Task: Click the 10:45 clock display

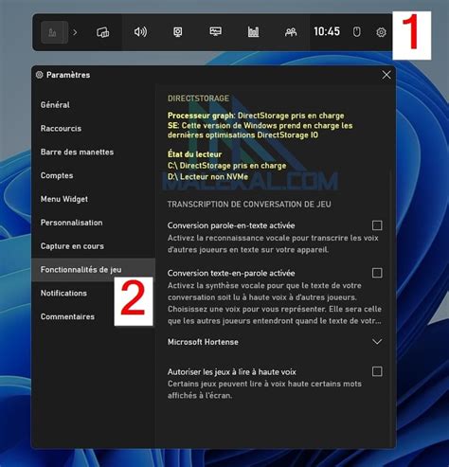Action: (327, 31)
